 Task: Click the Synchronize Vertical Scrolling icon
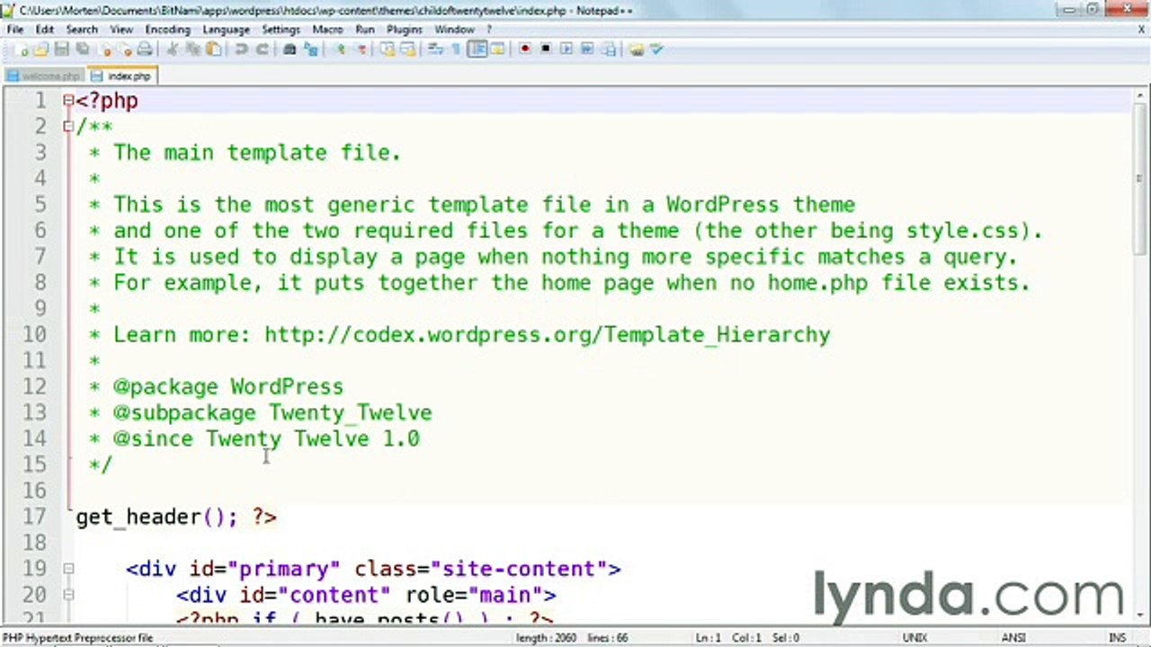[387, 49]
